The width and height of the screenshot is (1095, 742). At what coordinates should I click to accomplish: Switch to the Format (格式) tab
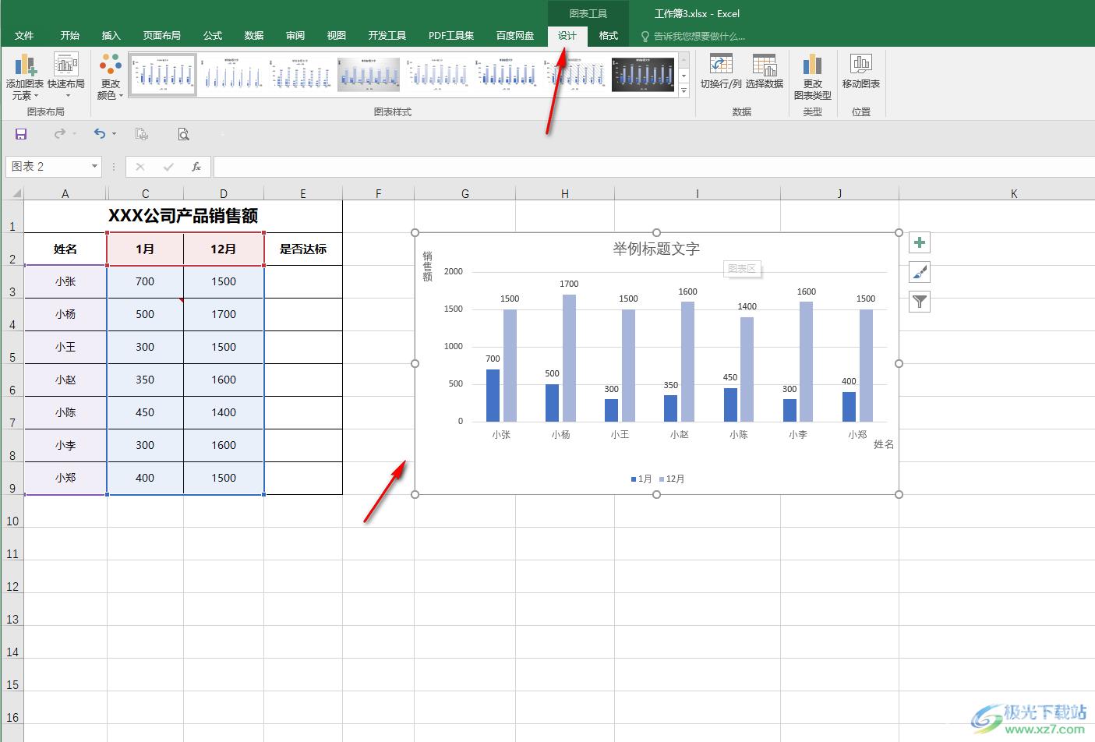tap(609, 36)
